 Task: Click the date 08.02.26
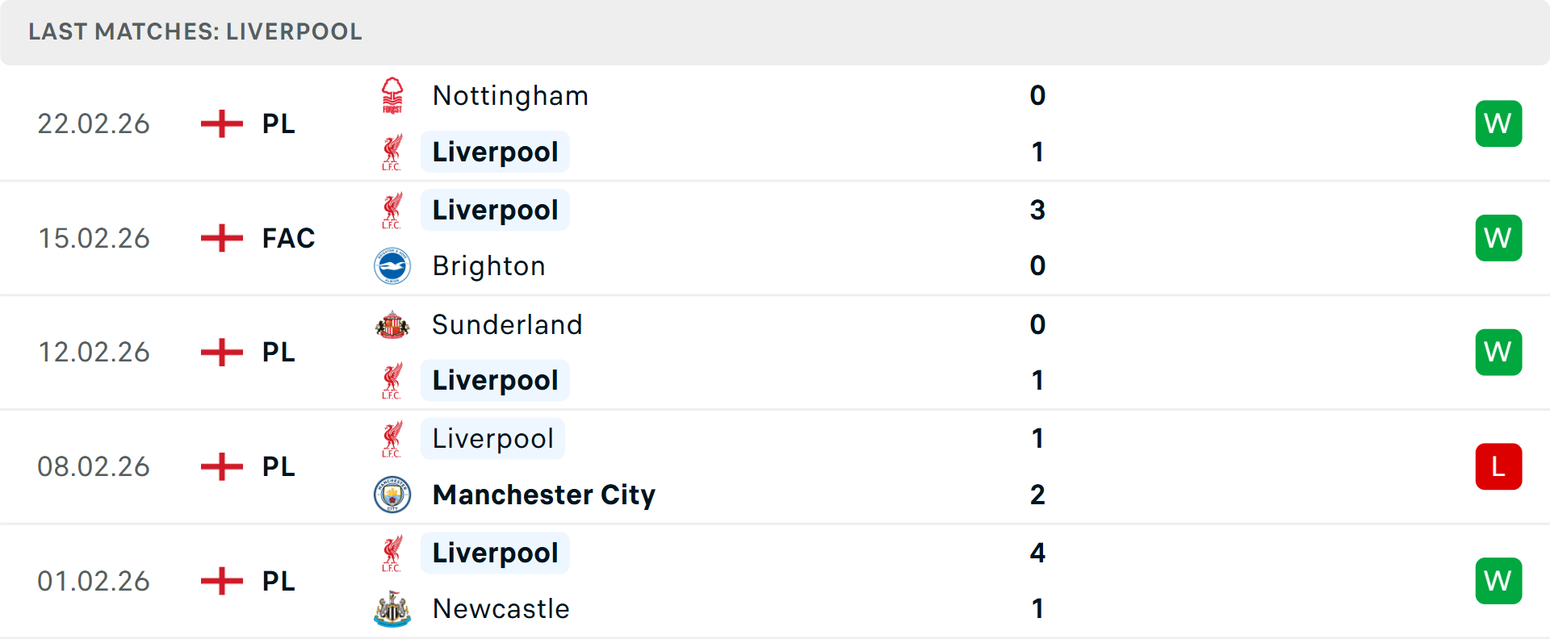94,466
